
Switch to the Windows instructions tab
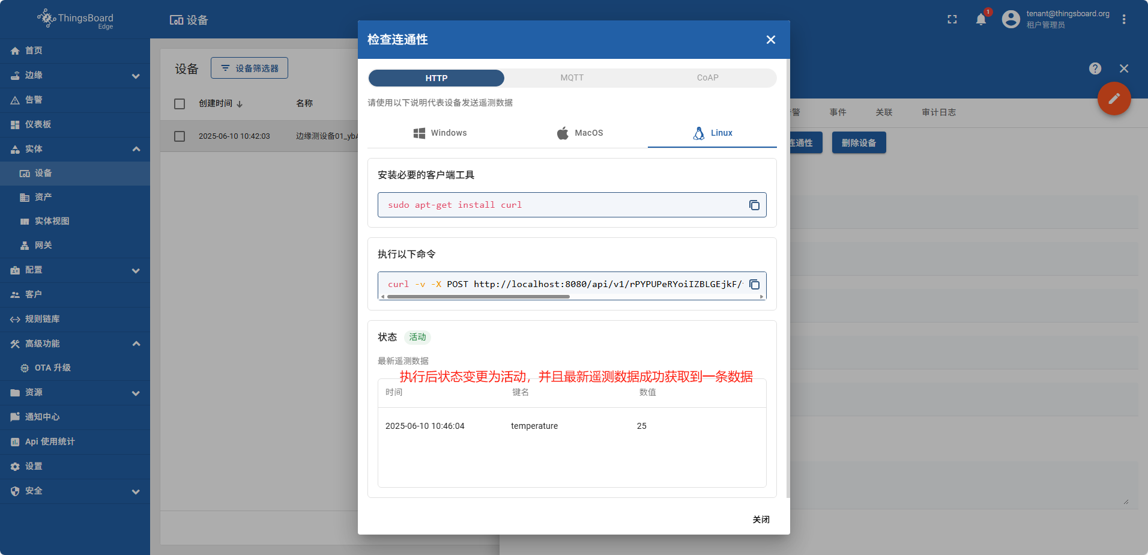click(x=440, y=133)
